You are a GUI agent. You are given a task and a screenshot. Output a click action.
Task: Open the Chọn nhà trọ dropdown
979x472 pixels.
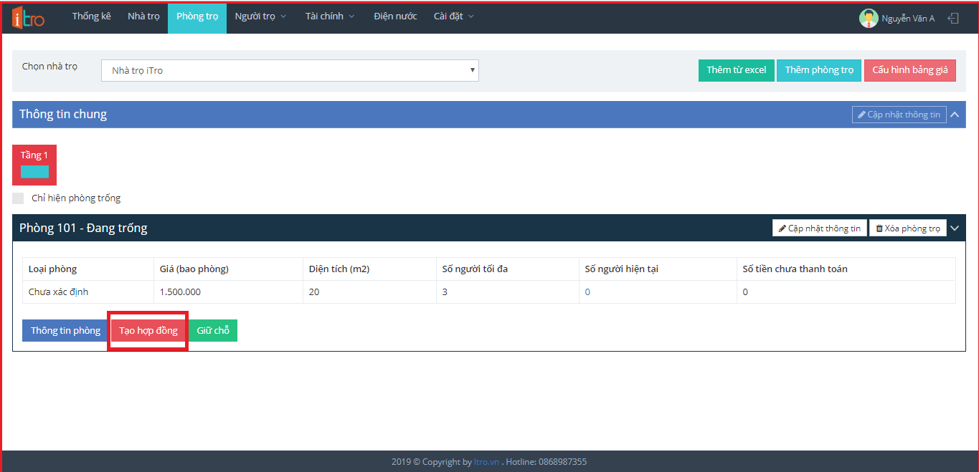290,71
